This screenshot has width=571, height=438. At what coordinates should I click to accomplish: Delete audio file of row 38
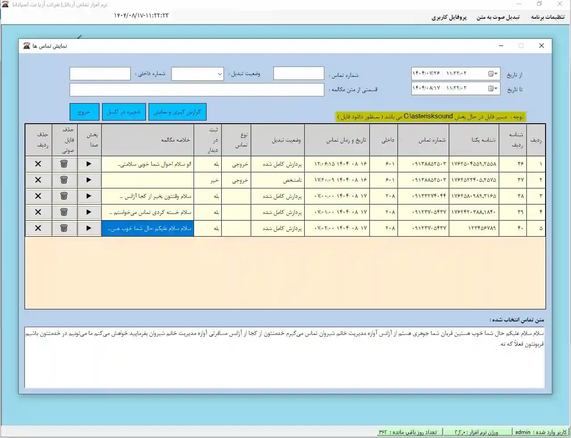[64, 196]
